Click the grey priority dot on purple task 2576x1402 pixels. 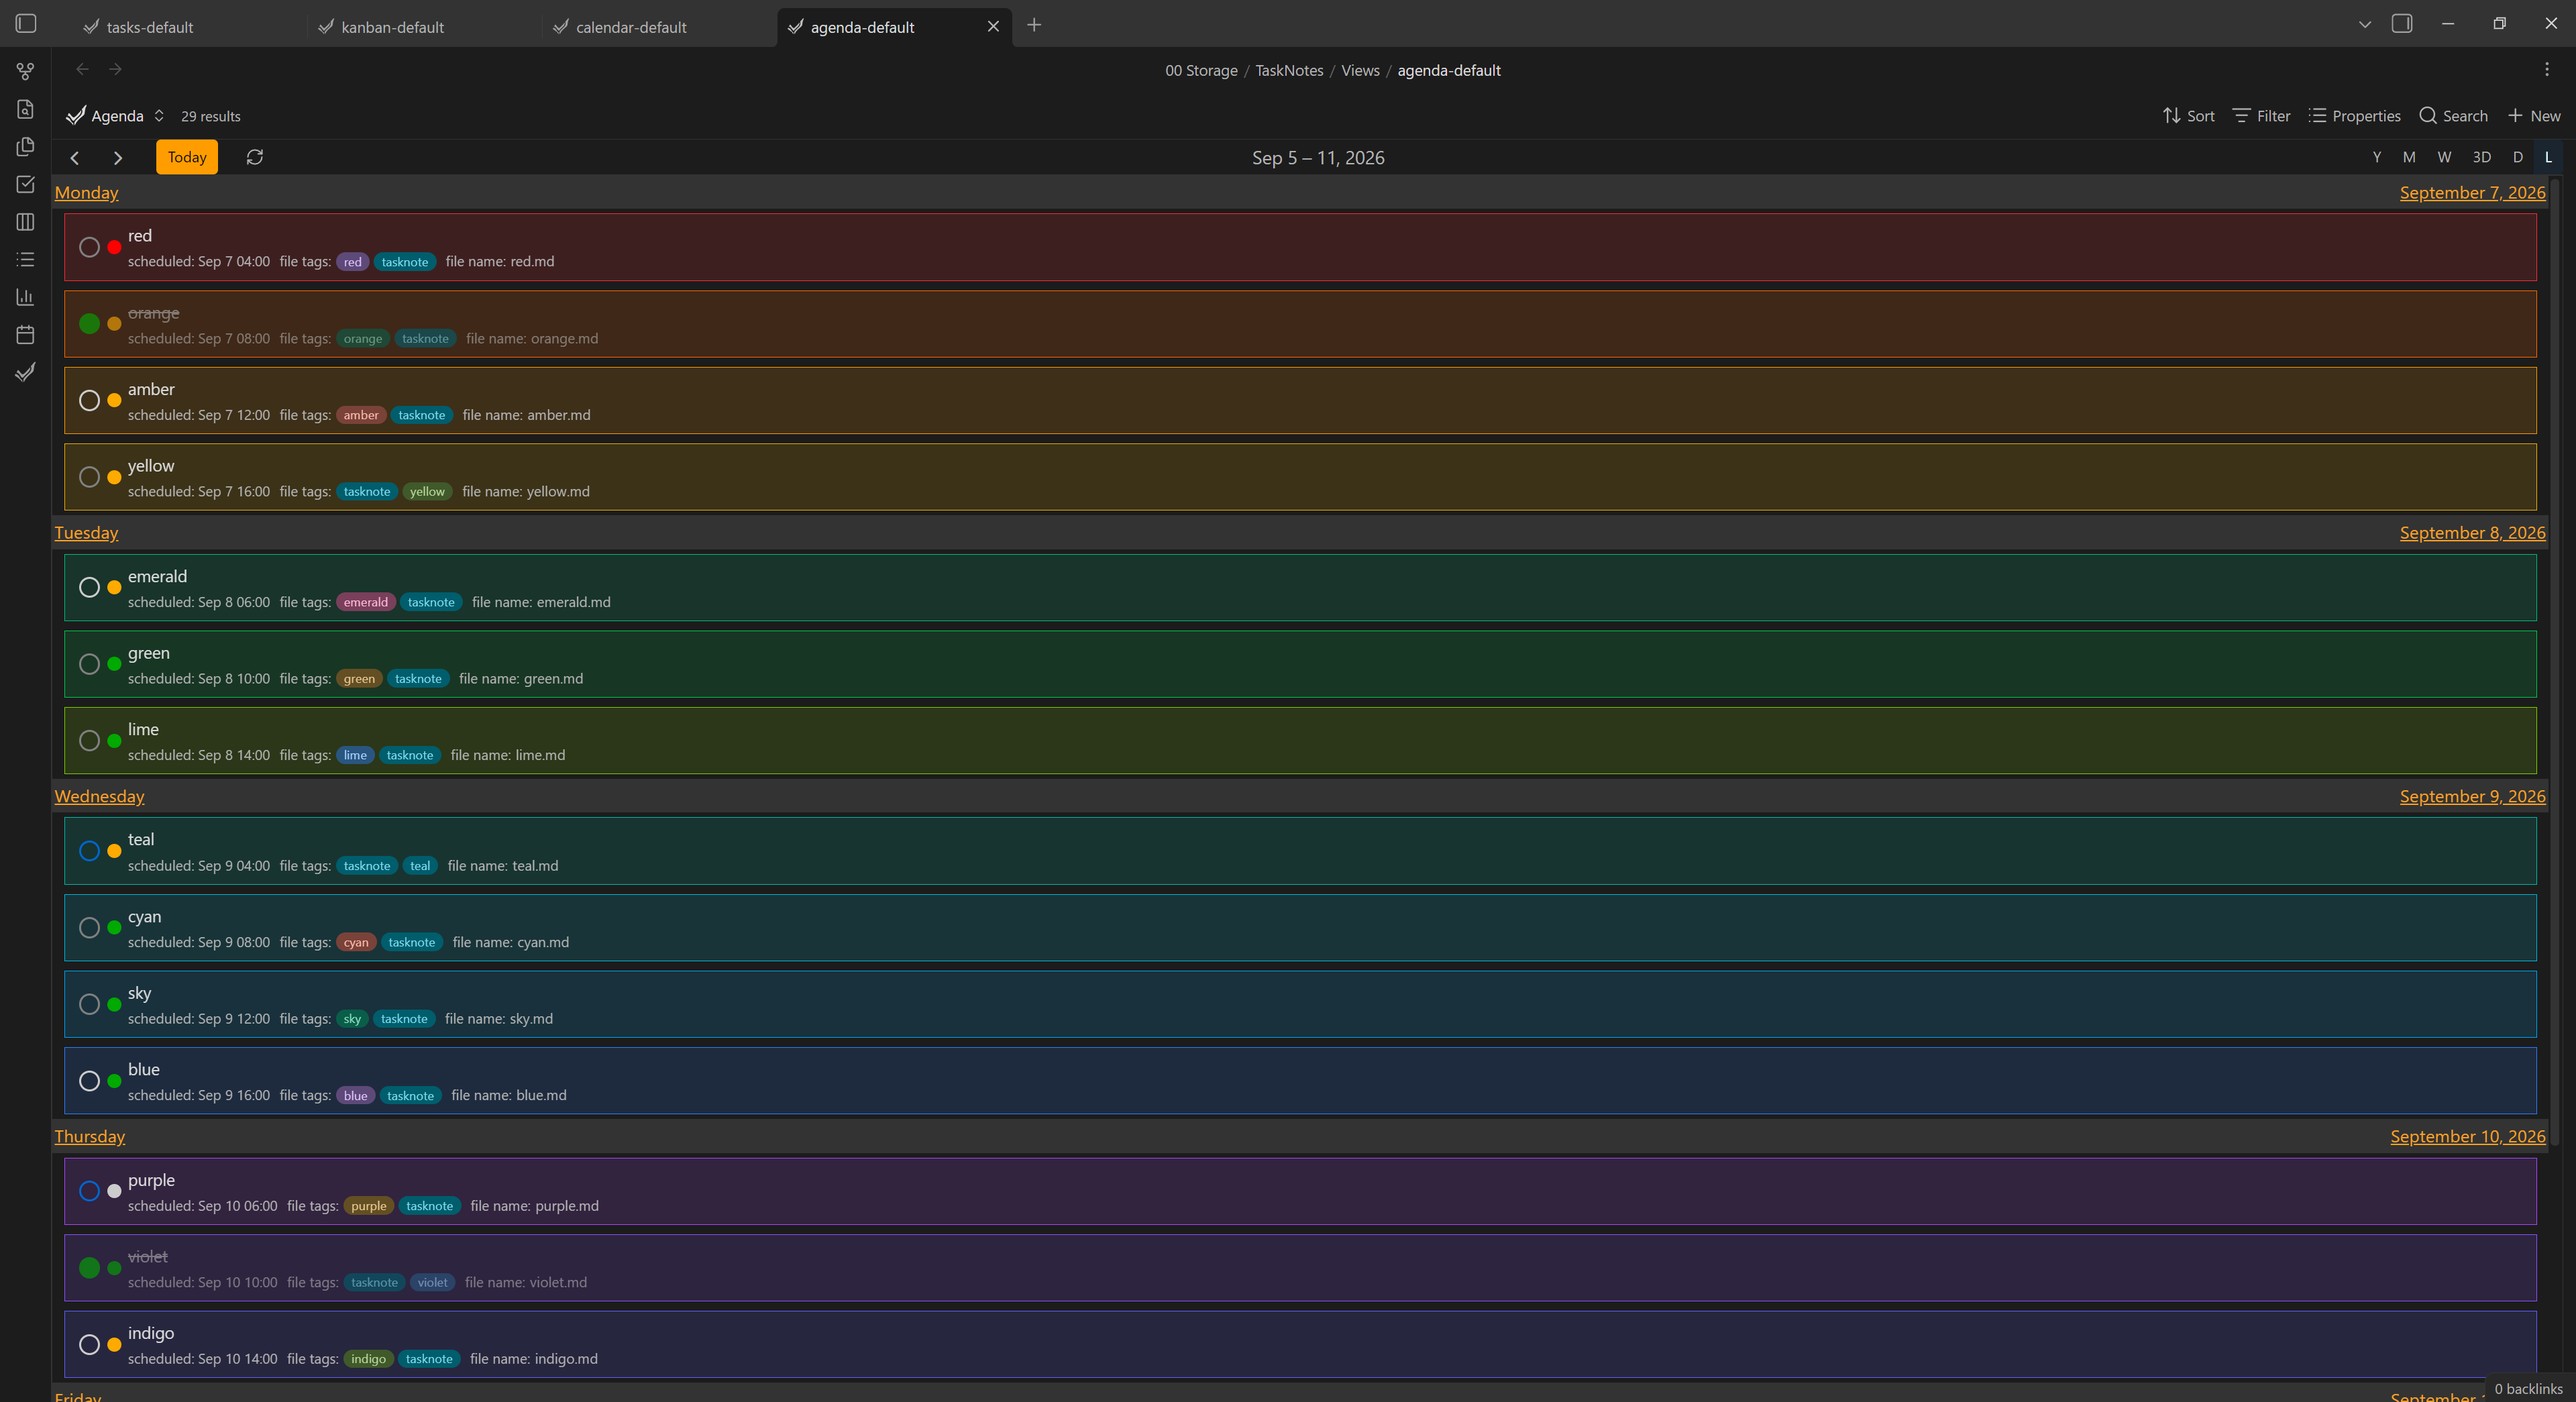coord(114,1191)
